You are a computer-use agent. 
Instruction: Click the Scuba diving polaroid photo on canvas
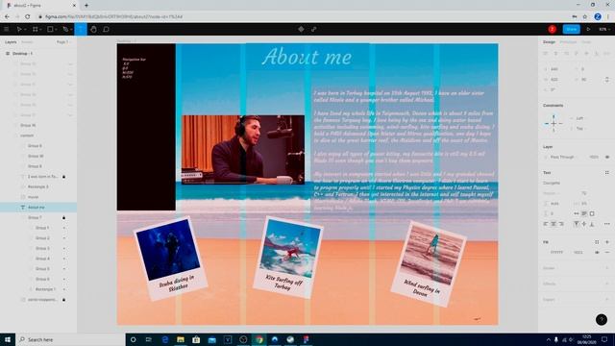[x=171, y=258]
